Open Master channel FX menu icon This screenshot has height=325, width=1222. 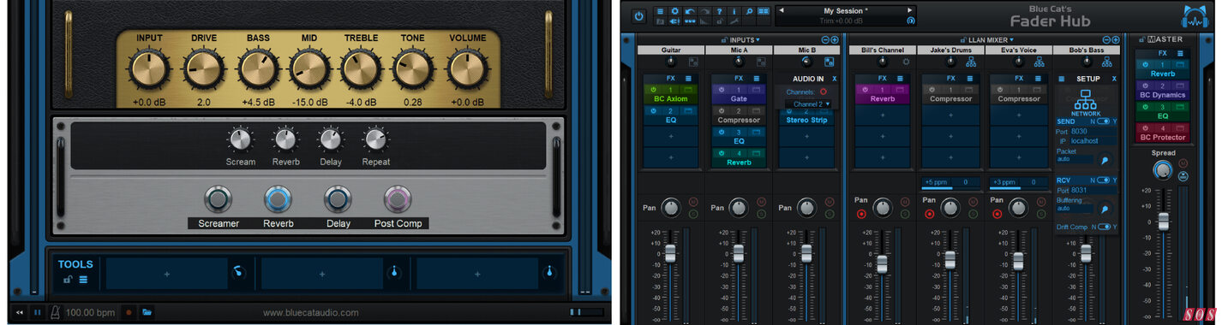click(x=1180, y=53)
